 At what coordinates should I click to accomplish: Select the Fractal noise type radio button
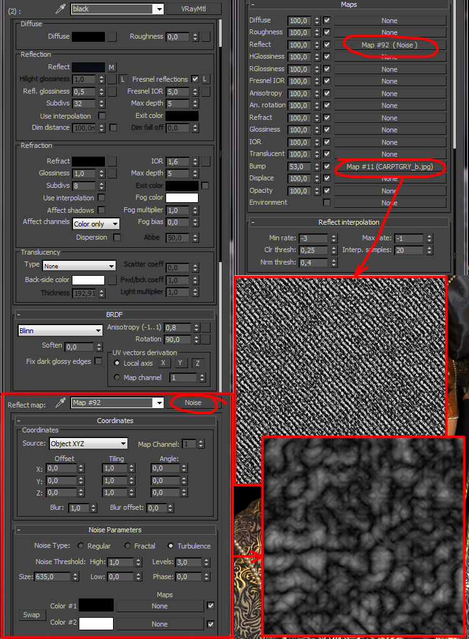[x=128, y=546]
